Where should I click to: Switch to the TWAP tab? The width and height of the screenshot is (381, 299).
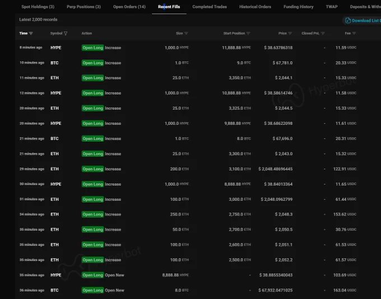pos(332,7)
